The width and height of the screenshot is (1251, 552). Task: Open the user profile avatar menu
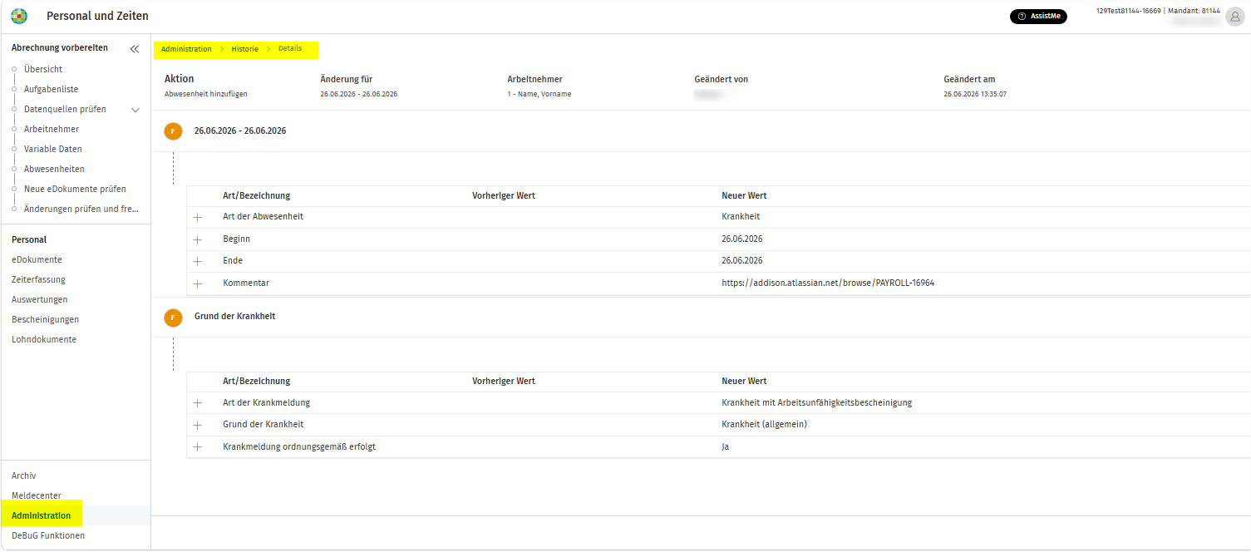click(1234, 17)
